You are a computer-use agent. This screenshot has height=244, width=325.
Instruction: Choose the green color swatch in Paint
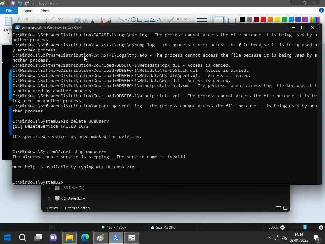[284, 19]
